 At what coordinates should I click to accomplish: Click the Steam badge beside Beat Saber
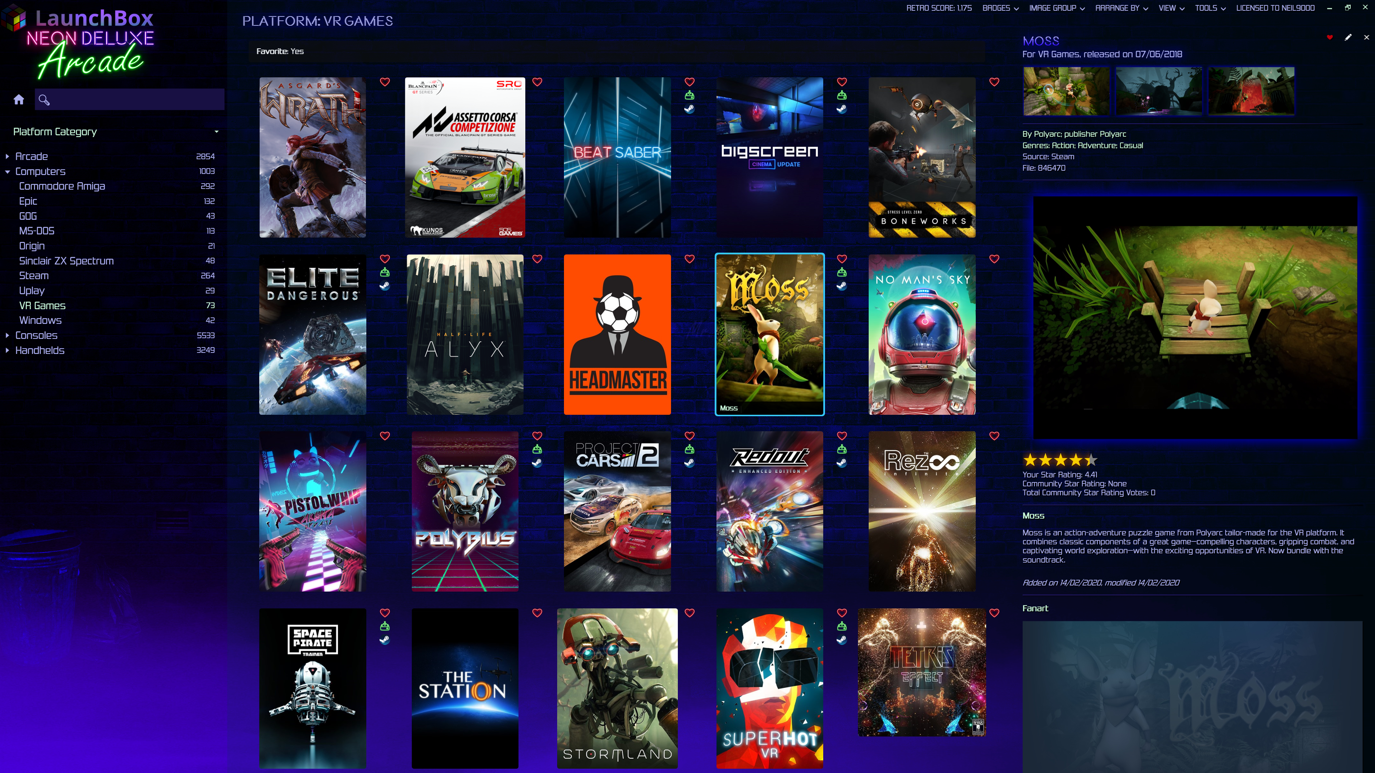tap(690, 109)
